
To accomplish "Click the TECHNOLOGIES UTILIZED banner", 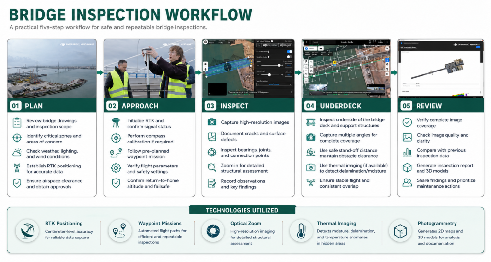I will point(242,210).
